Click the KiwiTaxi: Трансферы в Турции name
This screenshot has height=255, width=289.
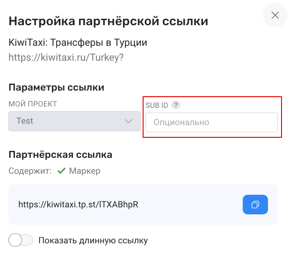point(78,43)
